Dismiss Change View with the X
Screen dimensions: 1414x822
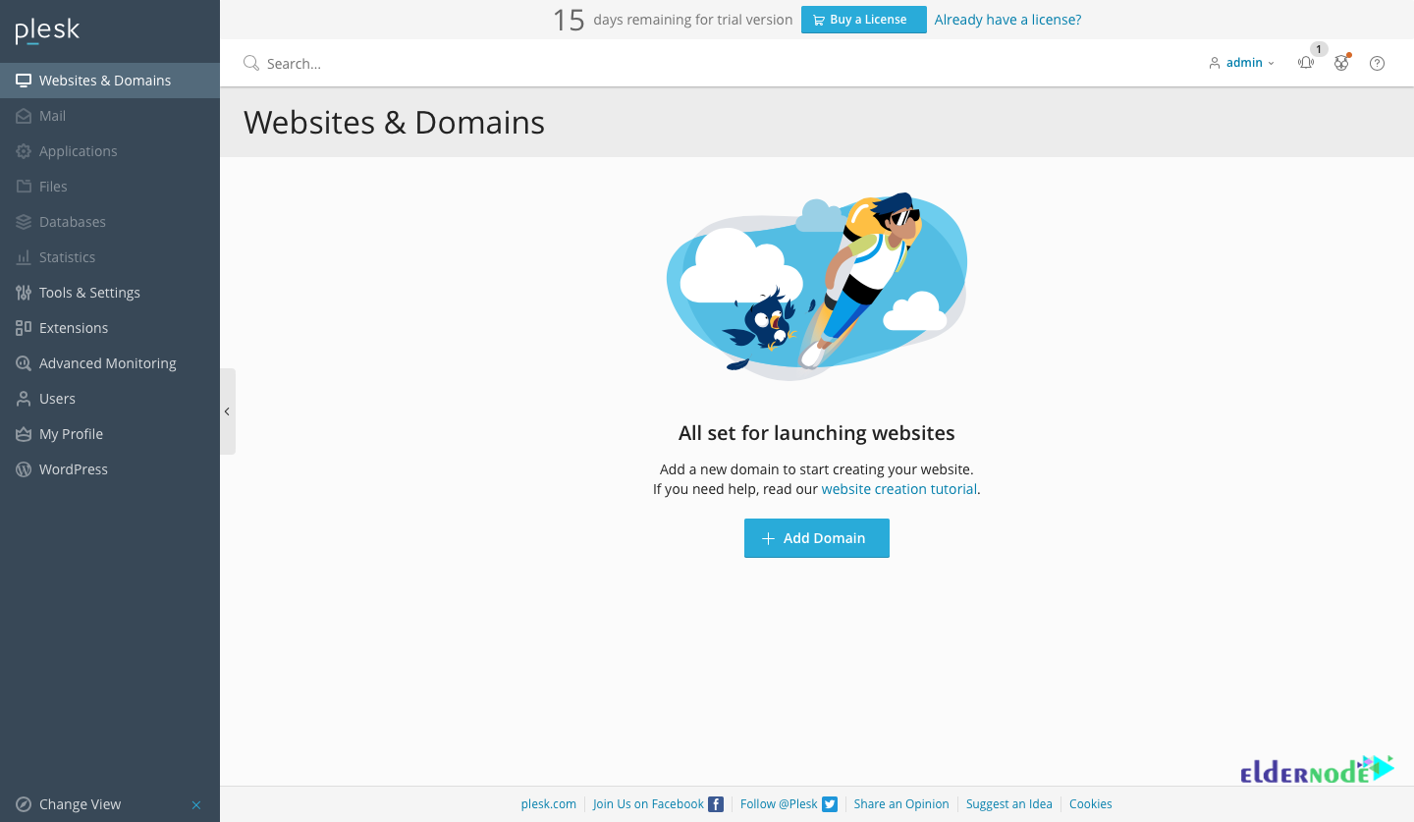(x=195, y=804)
